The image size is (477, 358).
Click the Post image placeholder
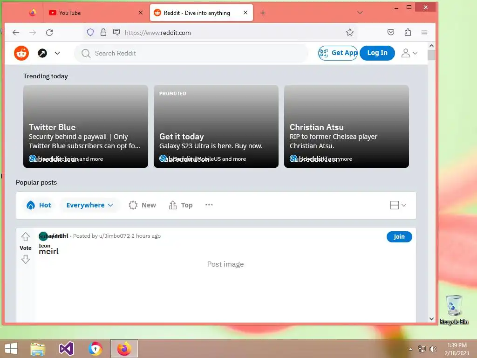225,264
